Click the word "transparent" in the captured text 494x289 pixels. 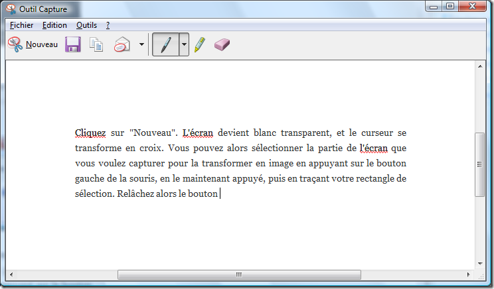306,133
